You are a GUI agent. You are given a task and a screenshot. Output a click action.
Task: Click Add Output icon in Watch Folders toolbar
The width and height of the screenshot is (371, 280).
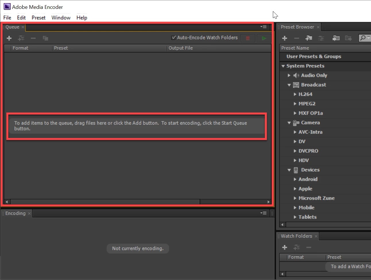click(x=297, y=247)
